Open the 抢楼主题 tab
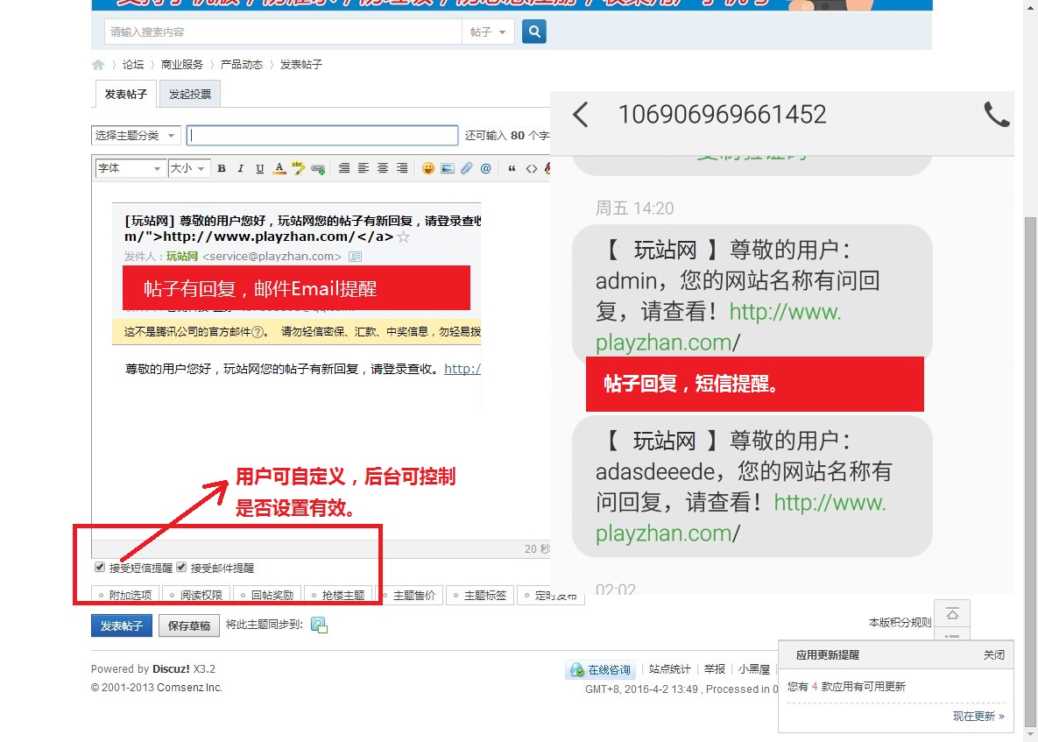 pos(338,595)
